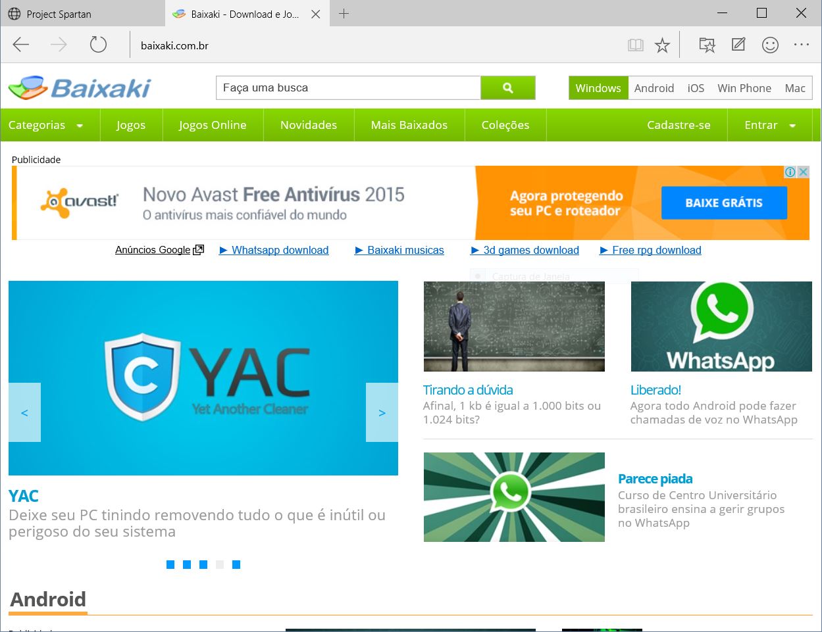The width and height of the screenshot is (822, 632).
Task: Open the browser more actions menu
Action: (802, 45)
